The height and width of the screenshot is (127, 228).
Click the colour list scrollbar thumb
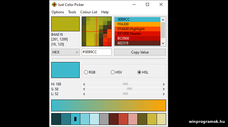(x=163, y=30)
